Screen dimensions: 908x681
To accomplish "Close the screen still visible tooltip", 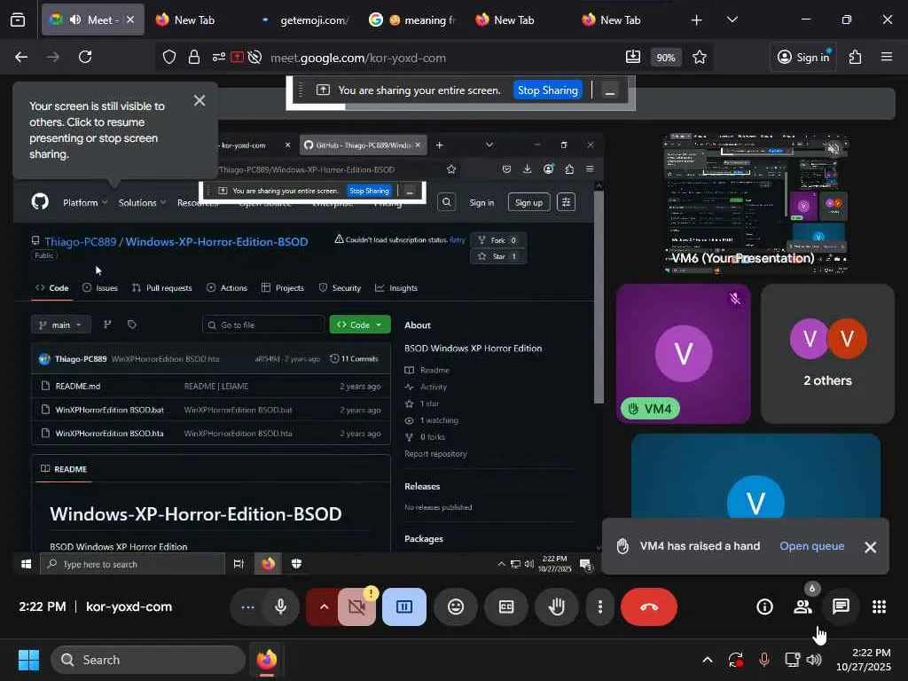I will 200,101.
